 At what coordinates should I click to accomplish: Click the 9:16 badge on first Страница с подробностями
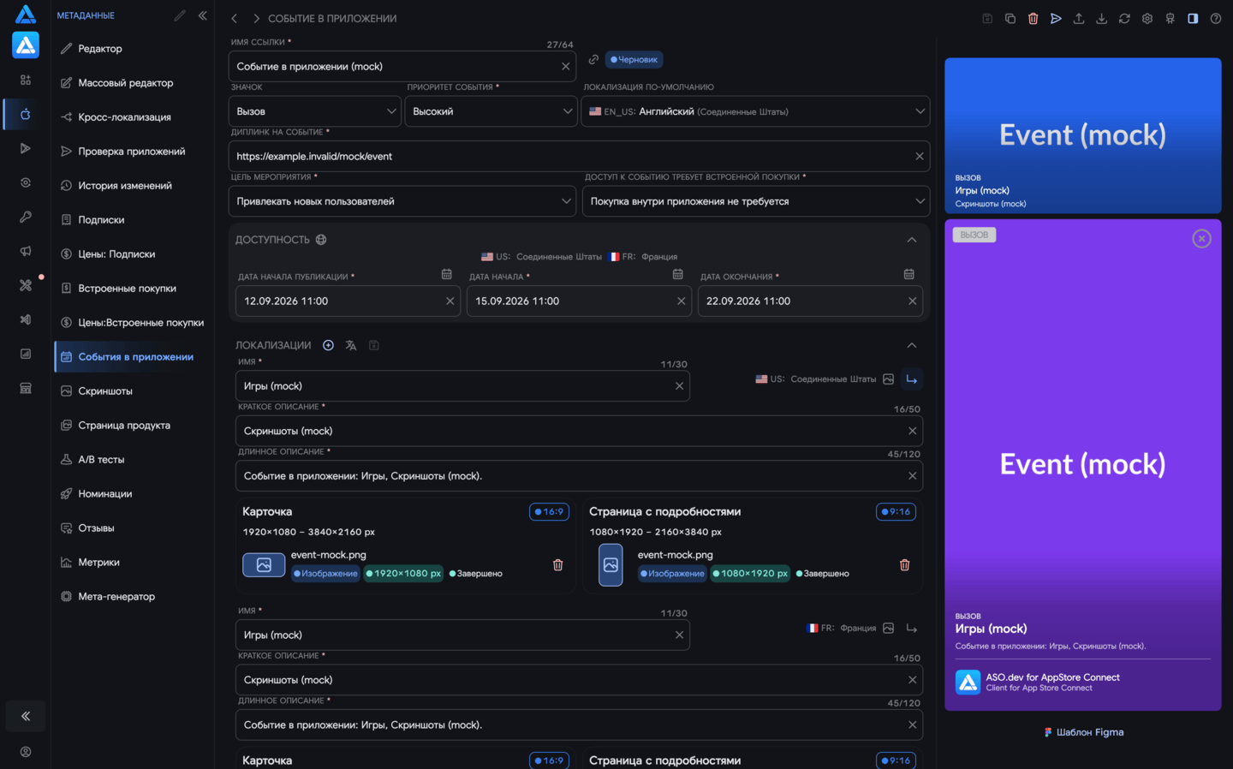coord(896,512)
